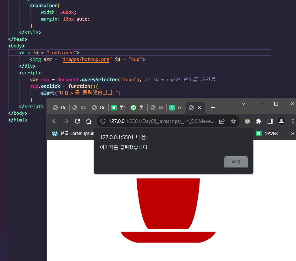
Task: Go back with the browser back arrow
Action: tap(55, 121)
